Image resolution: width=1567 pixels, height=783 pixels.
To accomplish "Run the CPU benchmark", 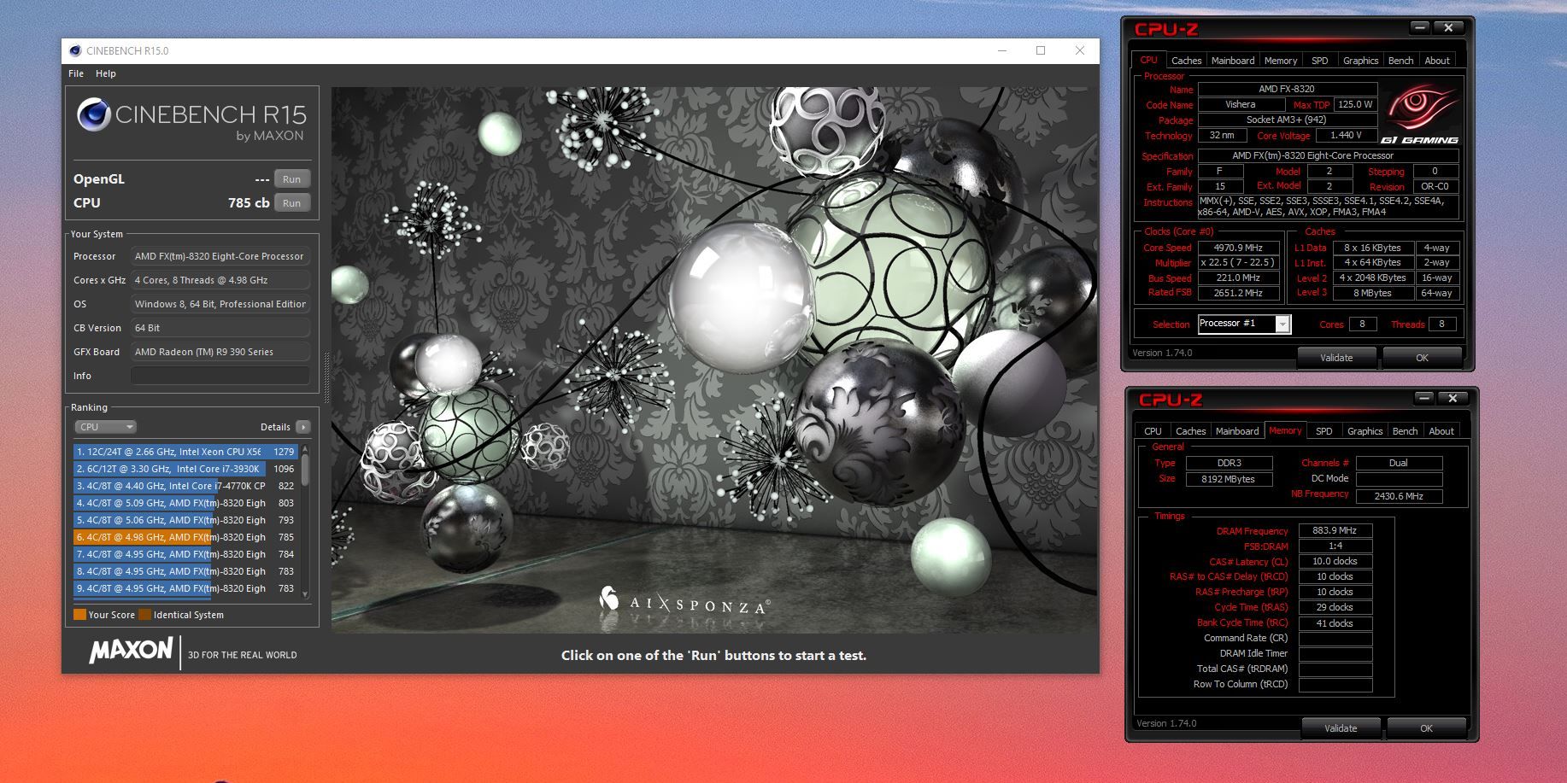I will click(x=291, y=203).
